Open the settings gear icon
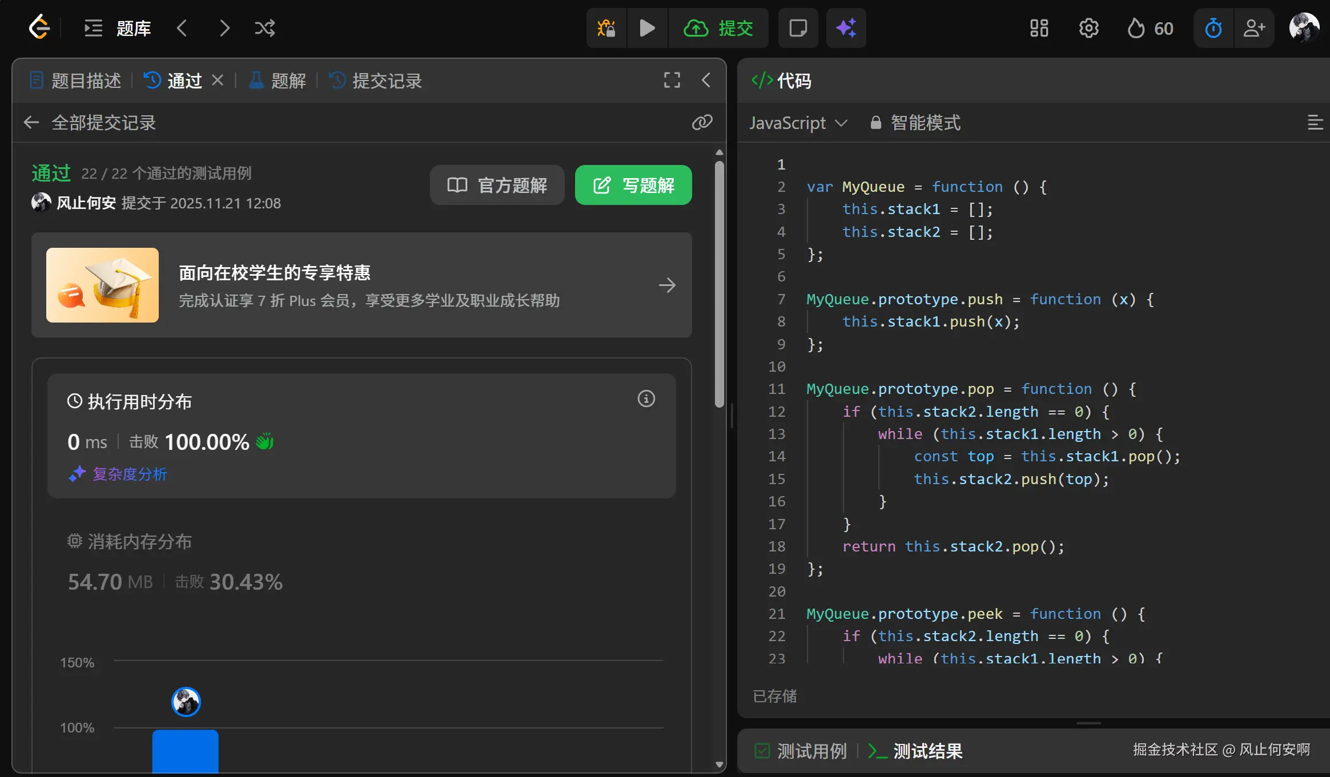 point(1088,28)
